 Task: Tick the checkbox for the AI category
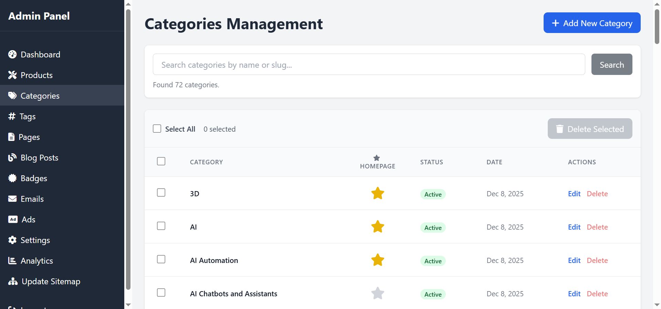click(x=161, y=226)
